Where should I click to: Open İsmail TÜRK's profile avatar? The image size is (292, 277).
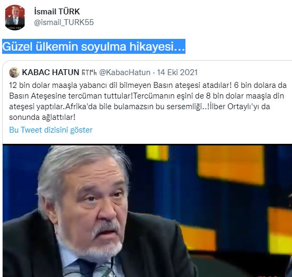(15, 17)
